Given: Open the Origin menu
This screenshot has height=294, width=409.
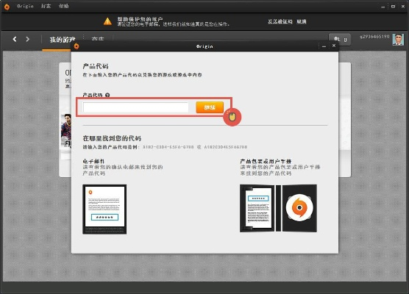Looking at the screenshot, I should point(25,6).
